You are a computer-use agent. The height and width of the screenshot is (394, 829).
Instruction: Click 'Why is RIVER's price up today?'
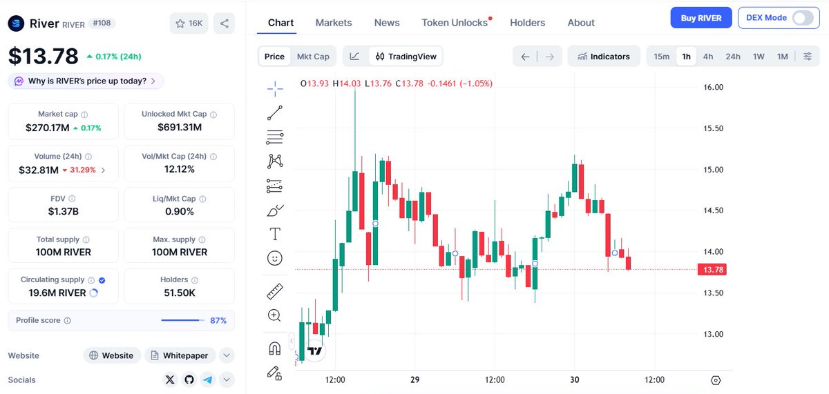pos(86,81)
